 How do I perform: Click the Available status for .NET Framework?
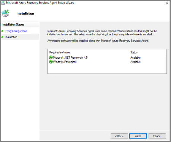135,57
